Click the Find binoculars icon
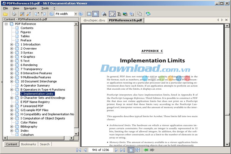 coord(104,14)
